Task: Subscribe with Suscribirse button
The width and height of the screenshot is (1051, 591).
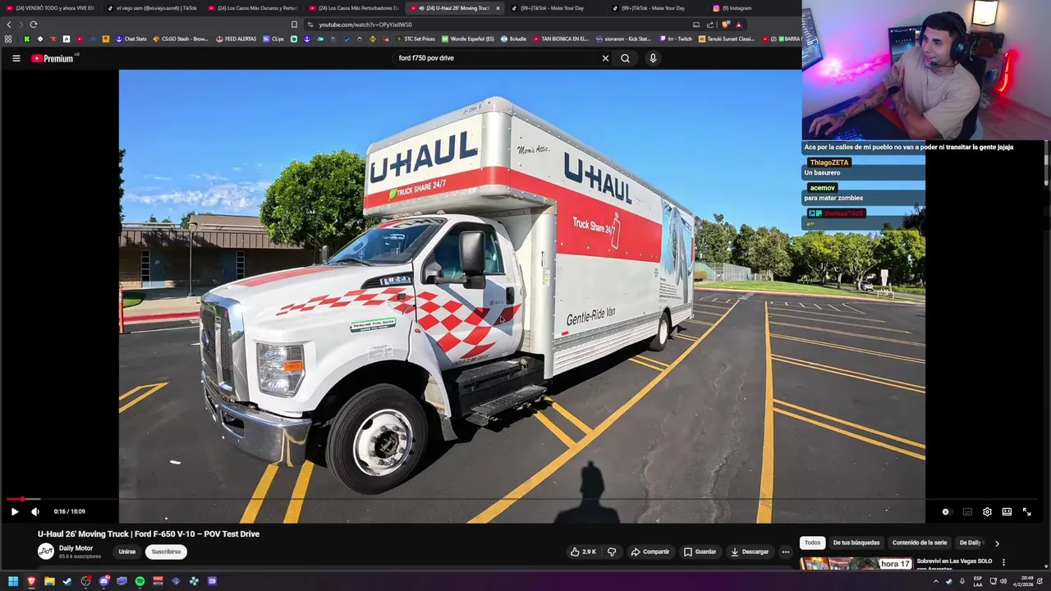Action: coord(166,552)
